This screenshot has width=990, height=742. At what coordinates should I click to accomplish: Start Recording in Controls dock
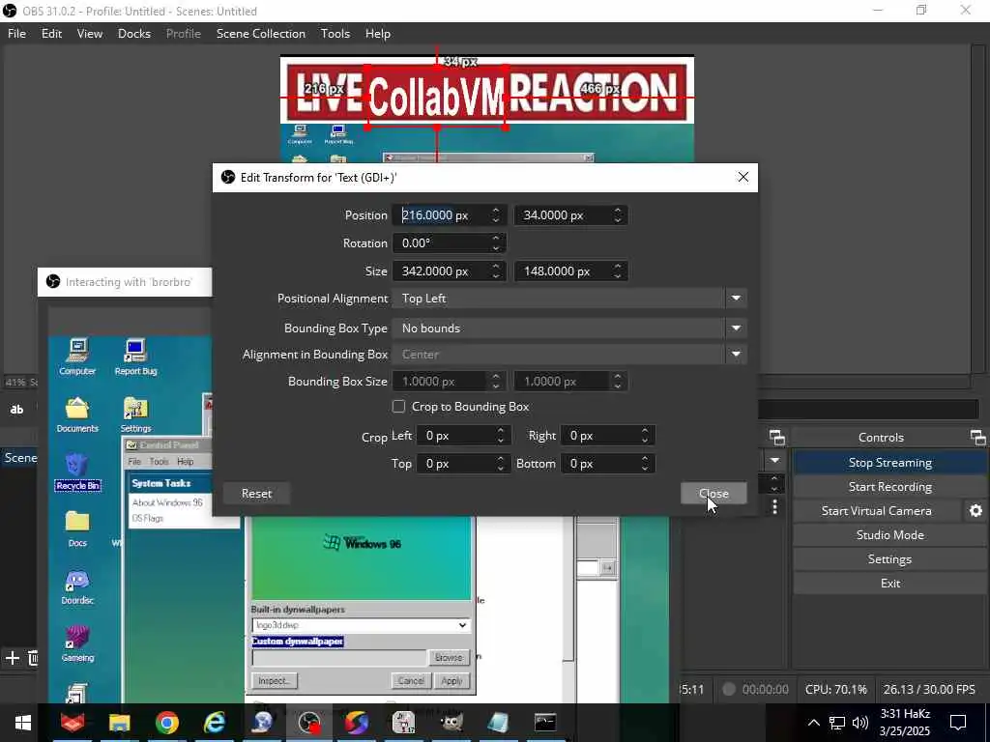click(889, 487)
